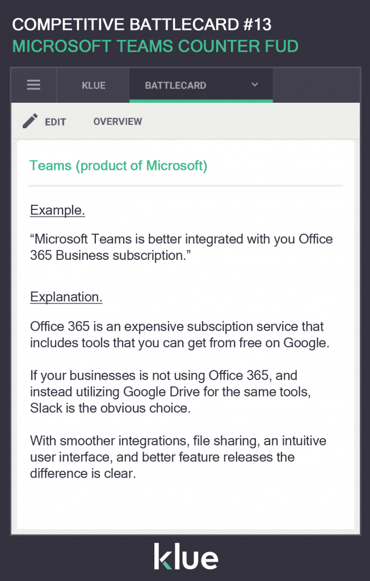Image resolution: width=370 pixels, height=581 pixels.
Task: Click the pencil edit icon
Action: (x=30, y=121)
